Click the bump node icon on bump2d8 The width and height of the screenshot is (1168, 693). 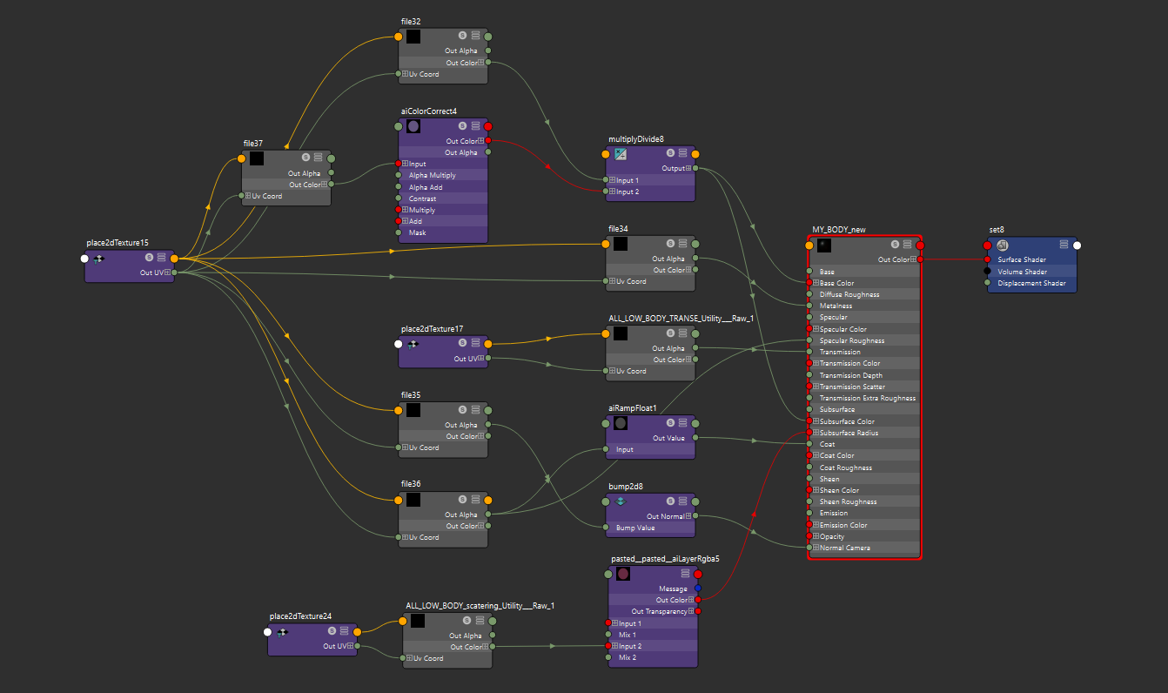[x=620, y=501]
